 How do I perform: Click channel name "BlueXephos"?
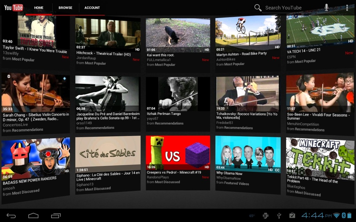click(x=296, y=187)
